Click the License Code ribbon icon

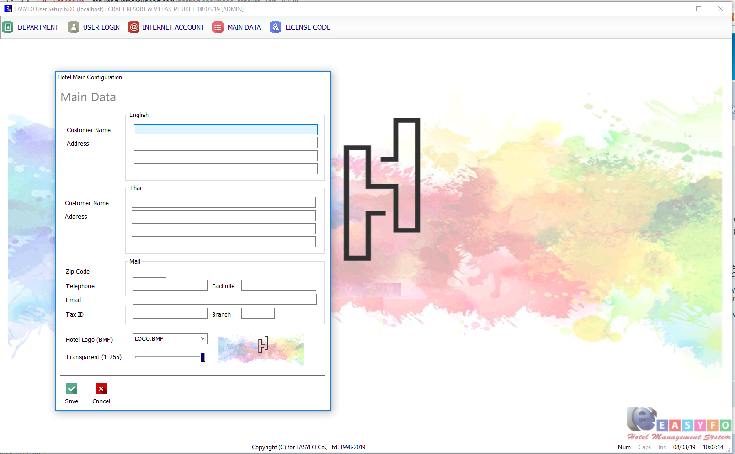point(276,27)
